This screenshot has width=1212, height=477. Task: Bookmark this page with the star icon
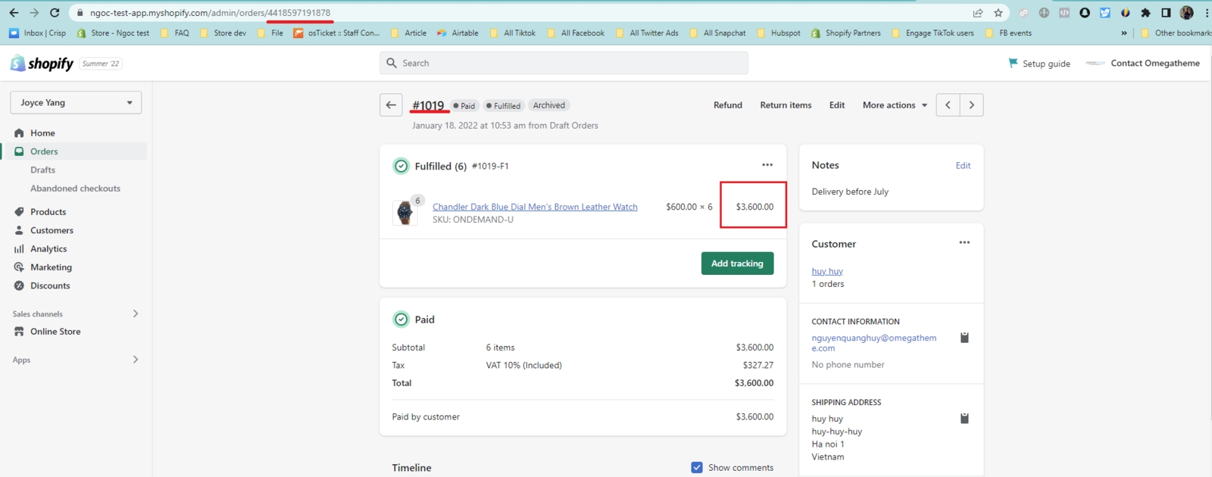point(998,13)
